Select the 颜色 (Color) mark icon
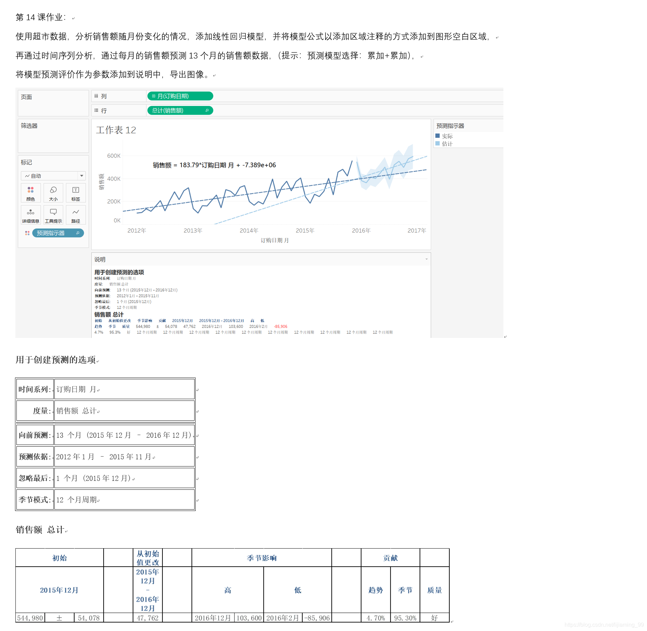647x631 pixels. [31, 189]
